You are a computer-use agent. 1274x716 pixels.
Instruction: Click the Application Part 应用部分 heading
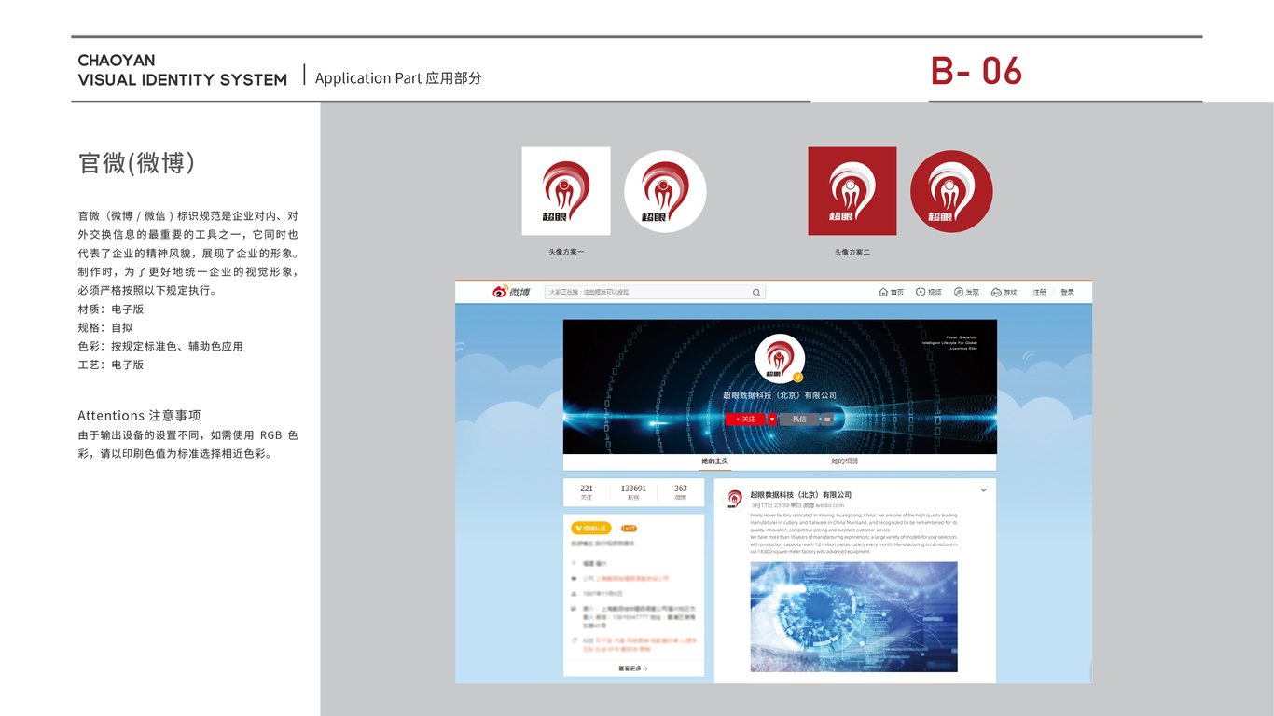tap(398, 78)
